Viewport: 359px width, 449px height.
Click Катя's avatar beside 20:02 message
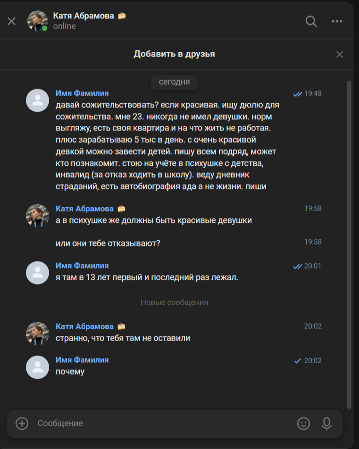point(38,333)
